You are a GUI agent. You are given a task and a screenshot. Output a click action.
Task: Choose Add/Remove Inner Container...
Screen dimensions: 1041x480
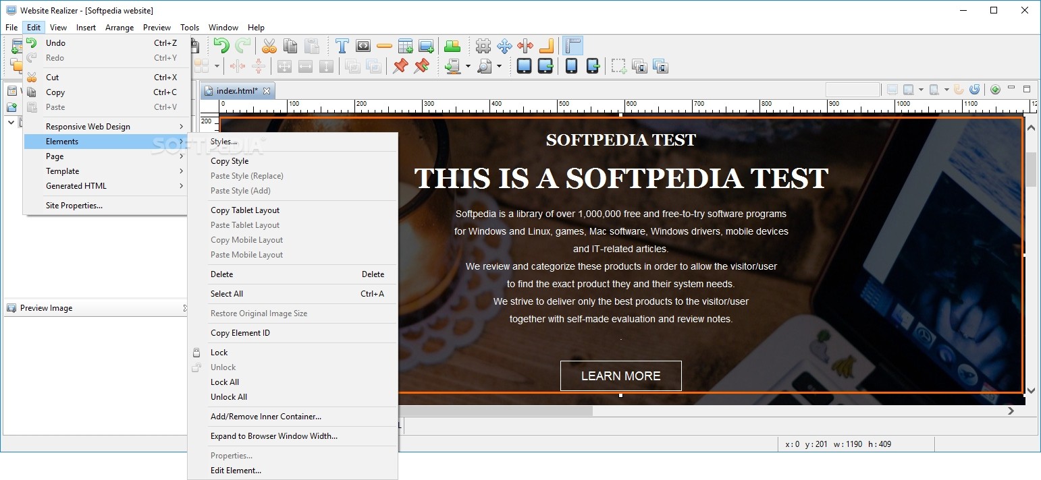pyautogui.click(x=292, y=417)
